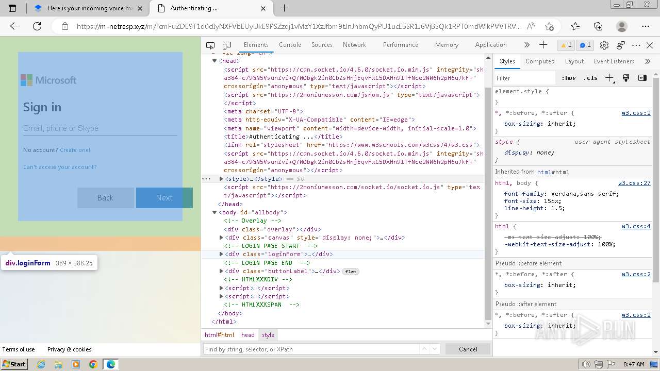
Task: Click the flex badge on buttomLabel
Action: point(351,272)
